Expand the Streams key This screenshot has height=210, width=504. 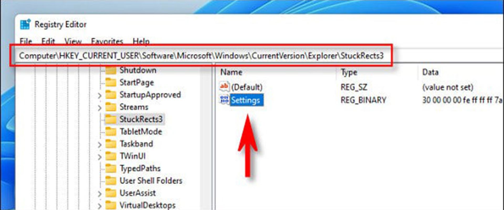(99, 108)
